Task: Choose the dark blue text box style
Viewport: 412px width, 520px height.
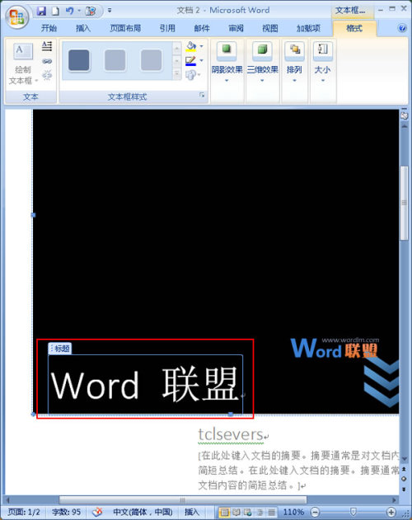Action: [x=78, y=60]
